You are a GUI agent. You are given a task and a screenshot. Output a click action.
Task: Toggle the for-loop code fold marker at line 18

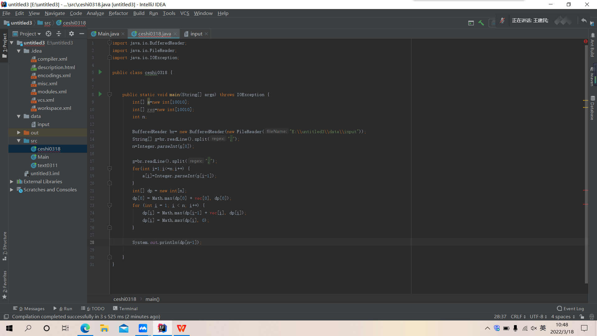click(x=109, y=168)
